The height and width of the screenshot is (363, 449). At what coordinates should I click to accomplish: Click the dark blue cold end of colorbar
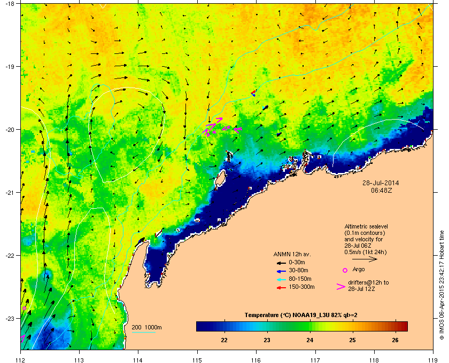point(203,326)
